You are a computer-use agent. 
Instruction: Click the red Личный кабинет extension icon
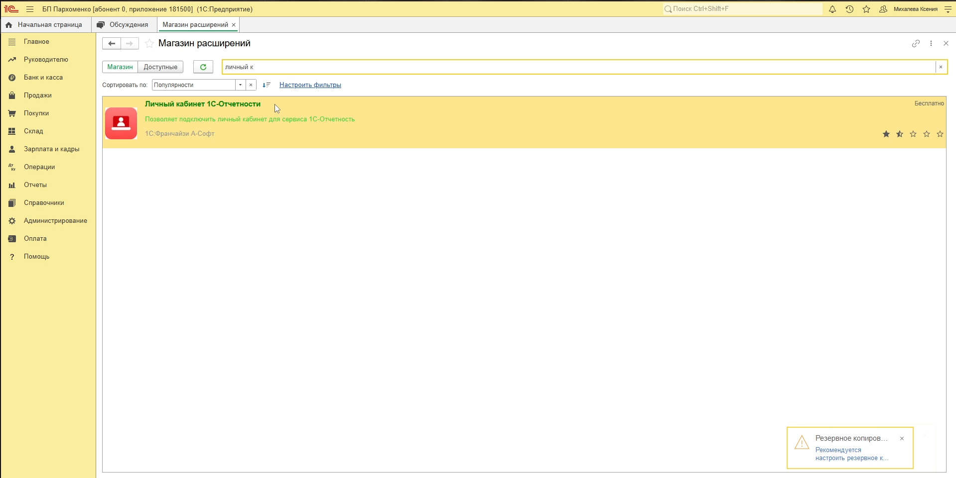tap(121, 123)
